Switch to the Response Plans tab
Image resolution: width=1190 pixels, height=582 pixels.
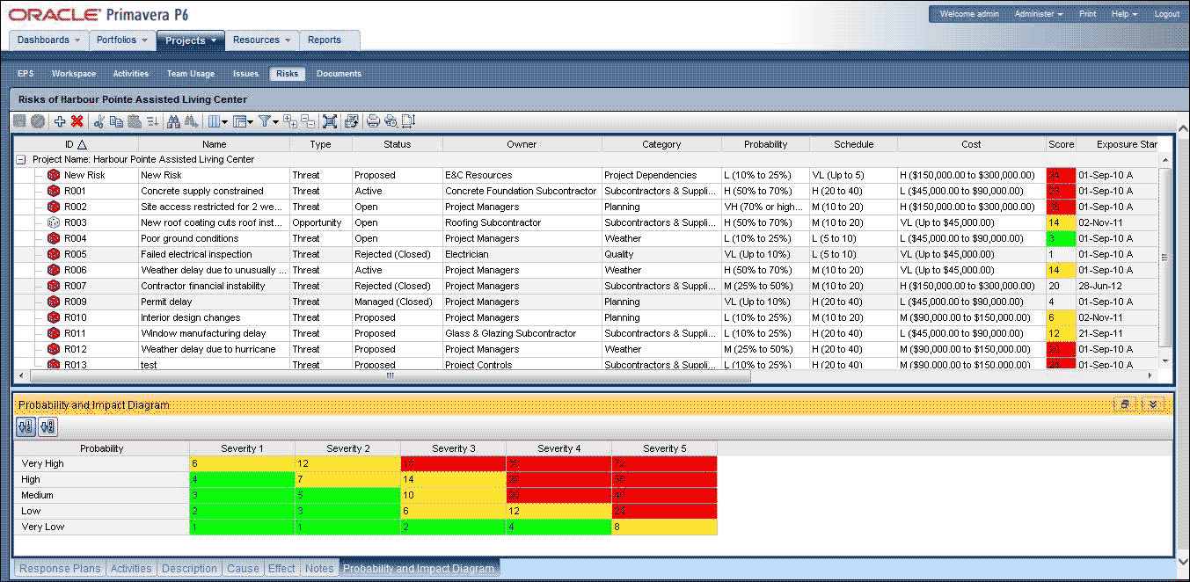(60, 569)
